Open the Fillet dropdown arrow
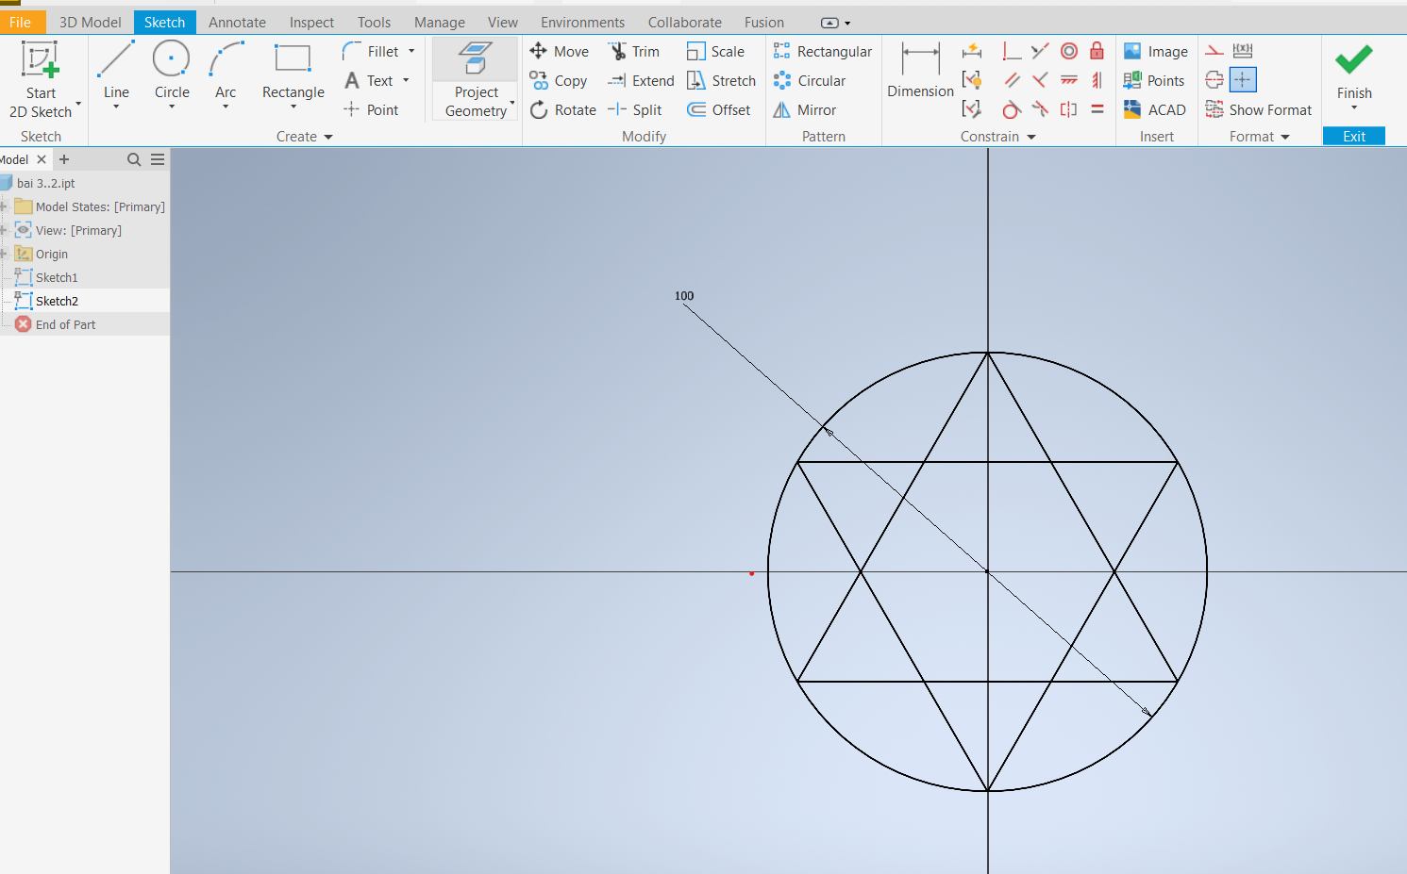The width and height of the screenshot is (1407, 874). (411, 52)
